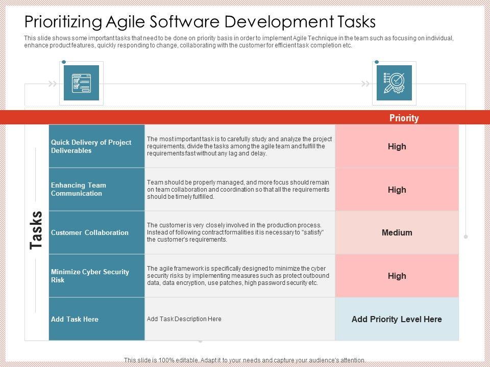Select the Quick Delivery of Project Deliverables cell
The image size is (490, 367).
96,147
